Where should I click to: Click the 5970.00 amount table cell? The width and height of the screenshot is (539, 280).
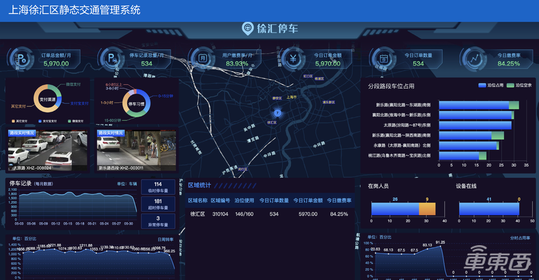coord(308,214)
